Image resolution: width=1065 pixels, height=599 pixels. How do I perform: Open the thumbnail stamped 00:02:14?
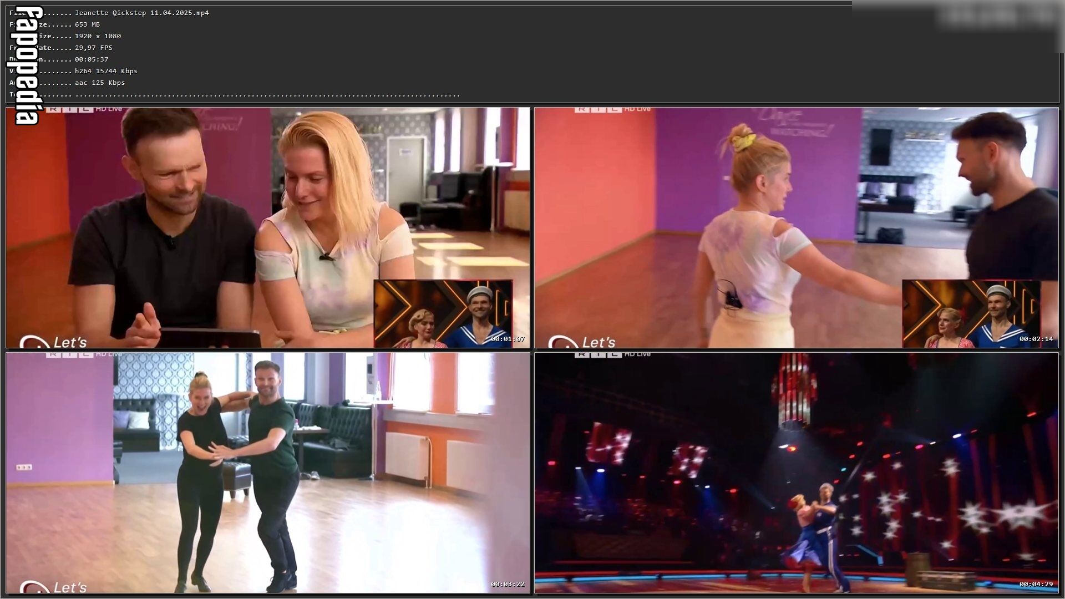(x=797, y=228)
